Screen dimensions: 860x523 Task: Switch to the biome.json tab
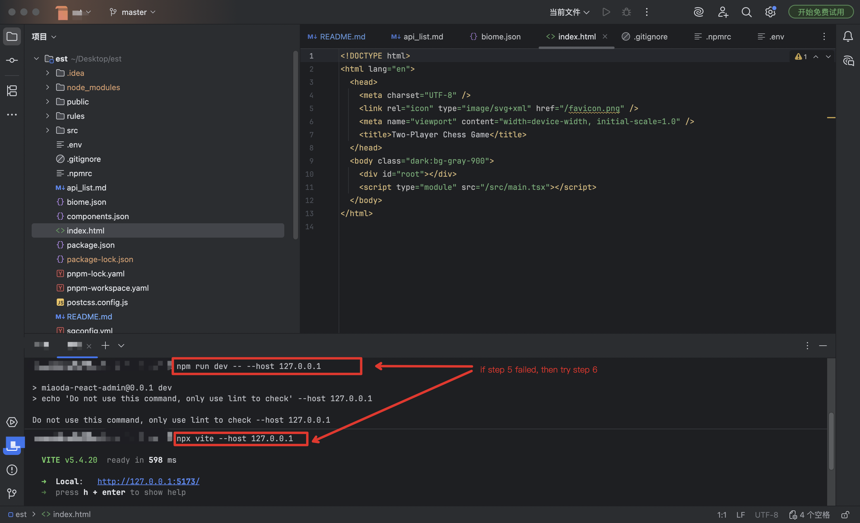tap(495, 37)
